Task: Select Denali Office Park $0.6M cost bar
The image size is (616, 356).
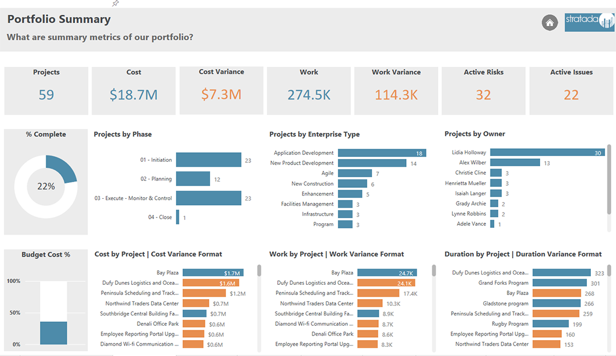Action: click(194, 324)
